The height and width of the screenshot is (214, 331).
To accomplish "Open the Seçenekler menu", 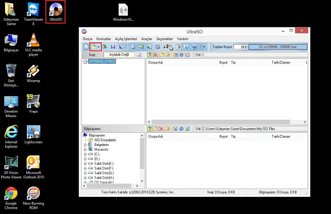I will [164, 39].
